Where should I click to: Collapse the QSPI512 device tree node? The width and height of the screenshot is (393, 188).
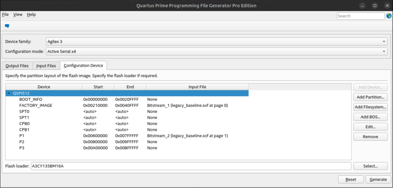tap(9, 94)
